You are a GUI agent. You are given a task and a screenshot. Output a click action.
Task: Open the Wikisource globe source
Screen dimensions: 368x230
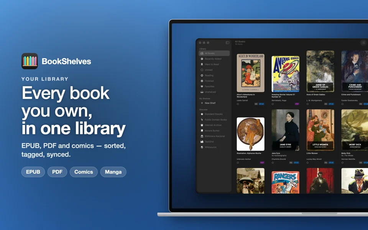coord(214,147)
